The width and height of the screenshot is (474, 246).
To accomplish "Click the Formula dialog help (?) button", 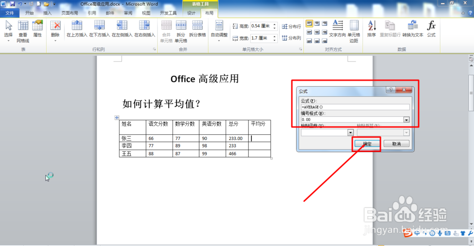I will [391, 90].
